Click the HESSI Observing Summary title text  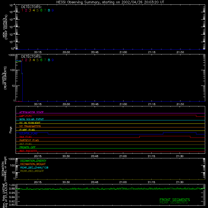pos(110,2)
